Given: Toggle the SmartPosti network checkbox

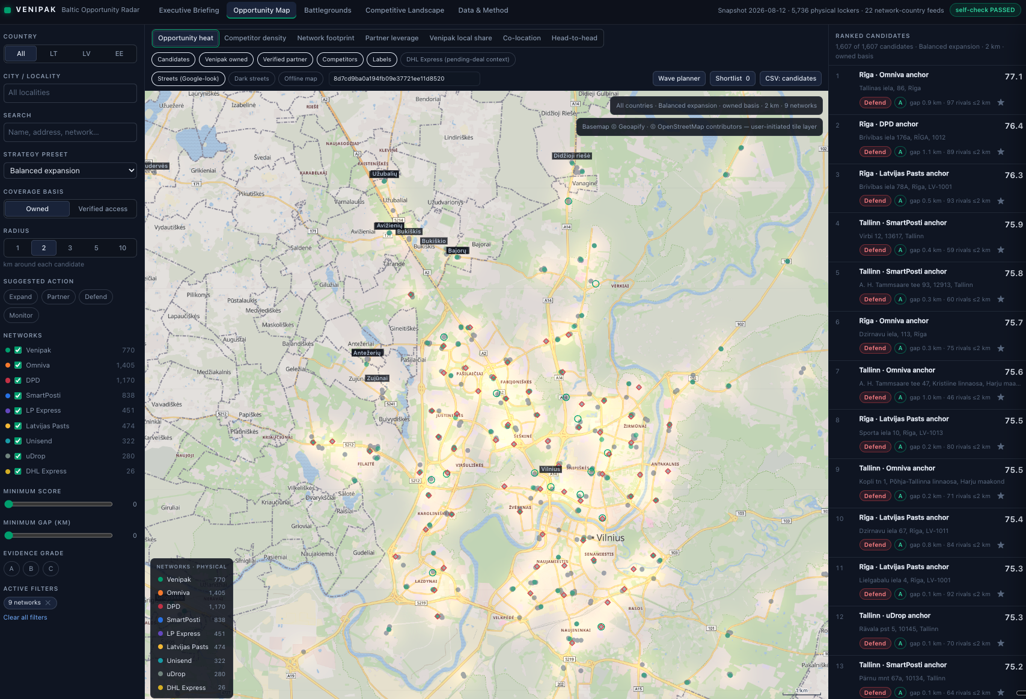Looking at the screenshot, I should click(x=18, y=395).
